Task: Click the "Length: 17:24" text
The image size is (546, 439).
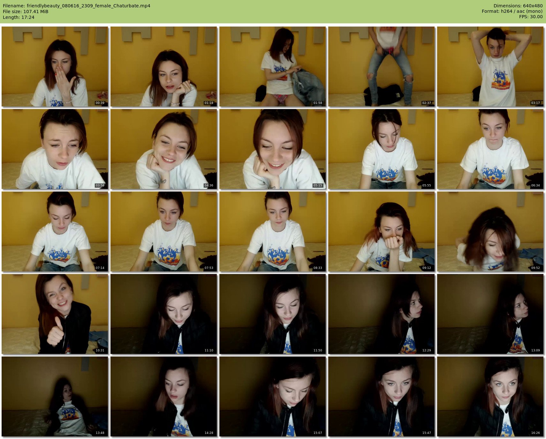Action: (19, 17)
